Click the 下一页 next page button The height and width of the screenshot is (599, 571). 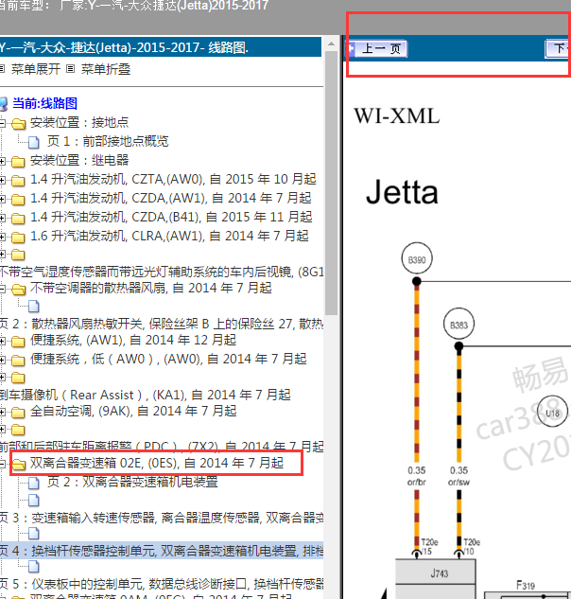coord(558,49)
